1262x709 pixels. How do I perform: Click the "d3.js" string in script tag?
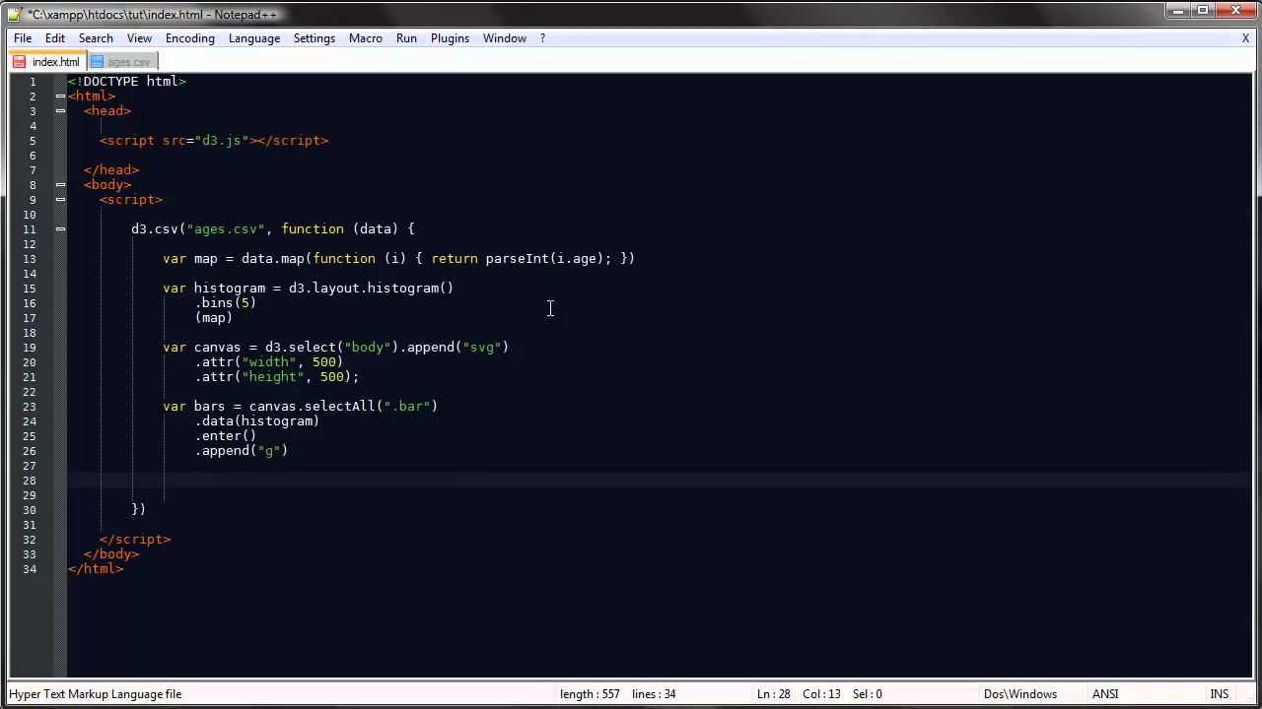point(222,140)
